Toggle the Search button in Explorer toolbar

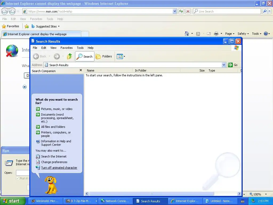click(85, 56)
